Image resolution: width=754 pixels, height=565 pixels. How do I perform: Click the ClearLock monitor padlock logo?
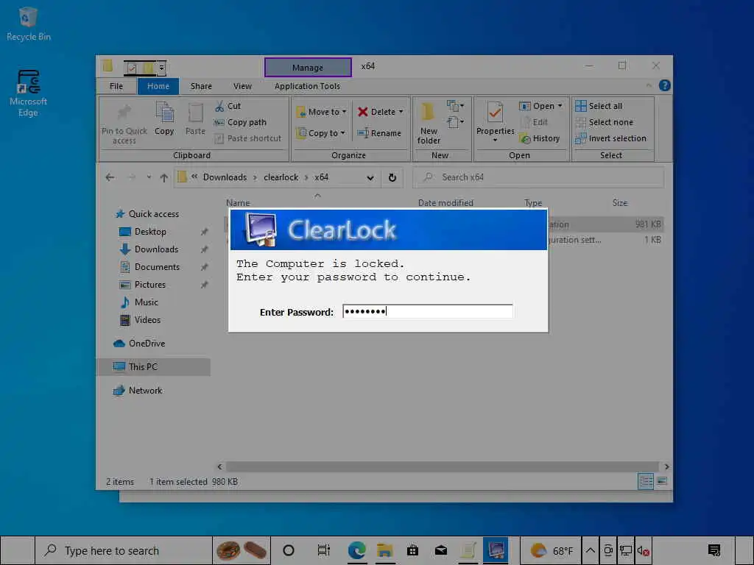point(261,230)
